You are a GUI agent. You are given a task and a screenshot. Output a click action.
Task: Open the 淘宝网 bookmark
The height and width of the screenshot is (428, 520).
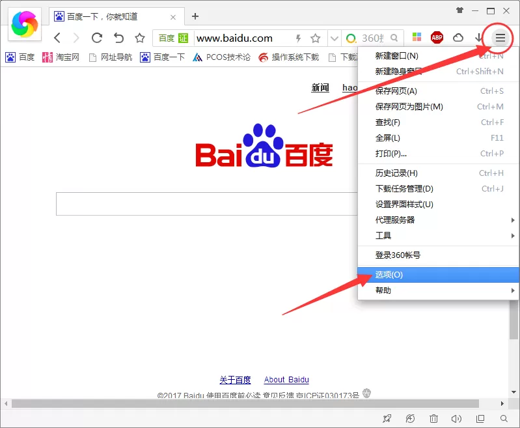tap(61, 57)
